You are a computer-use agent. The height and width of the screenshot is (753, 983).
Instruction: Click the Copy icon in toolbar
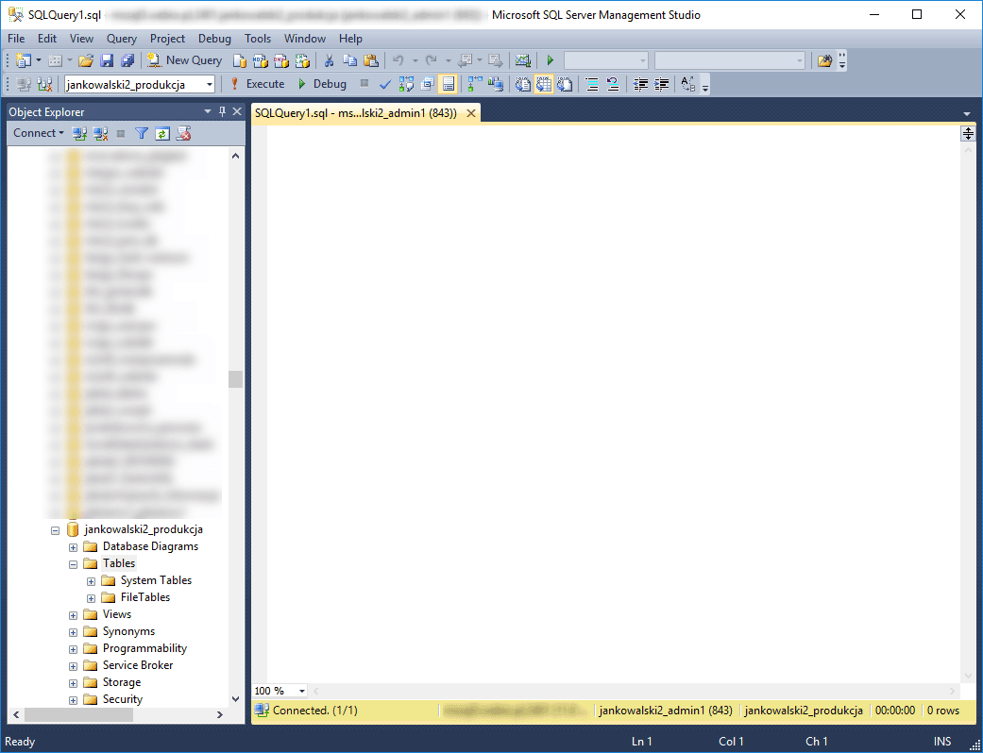pos(349,60)
